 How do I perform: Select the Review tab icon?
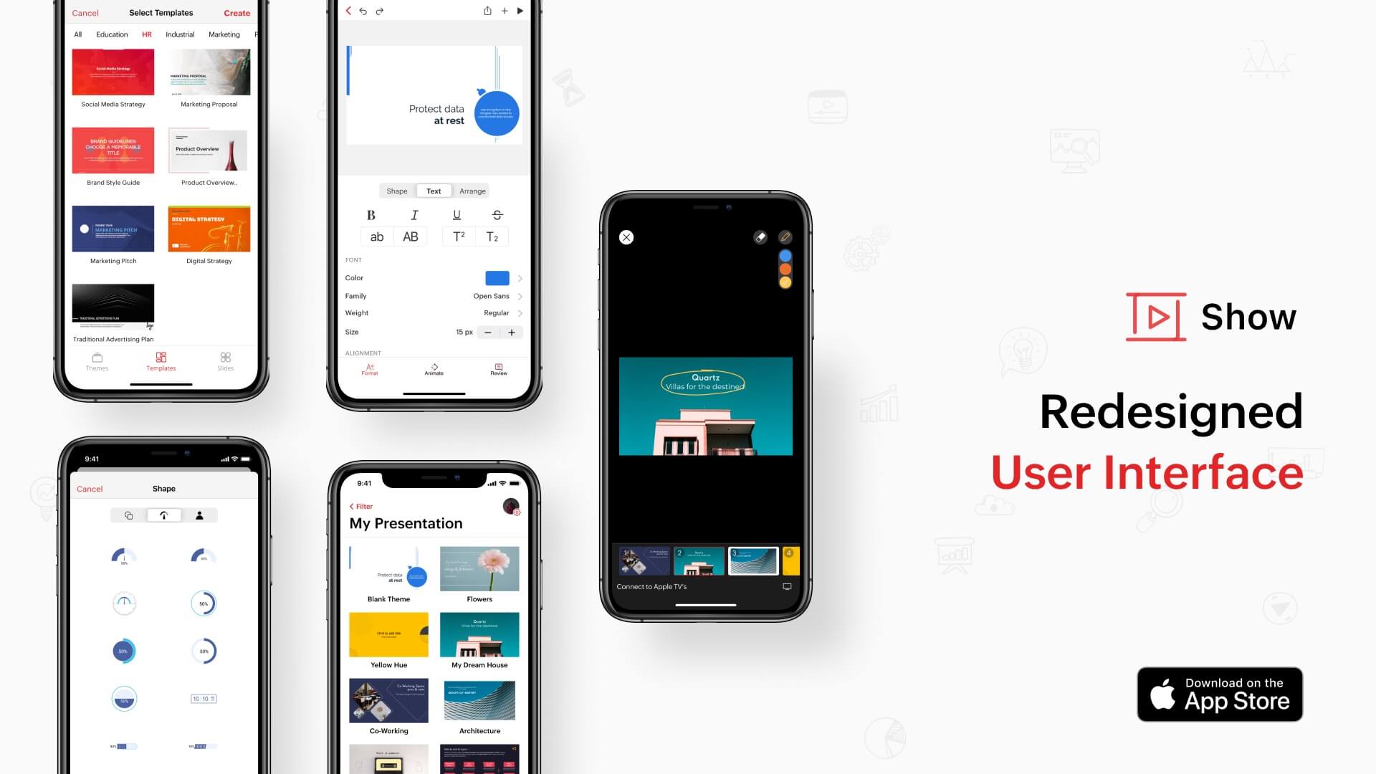pyautogui.click(x=498, y=367)
